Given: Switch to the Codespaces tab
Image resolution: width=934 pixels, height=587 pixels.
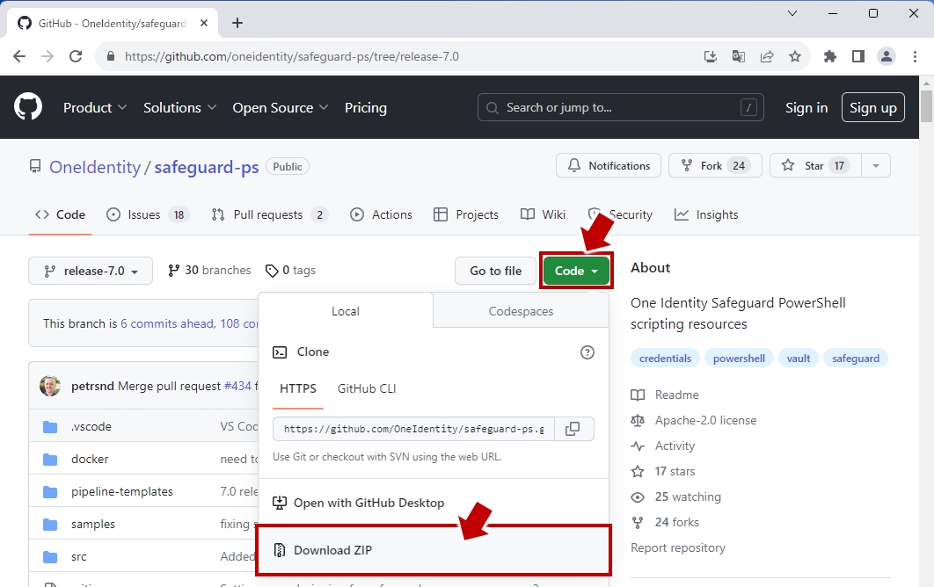Looking at the screenshot, I should click(x=521, y=311).
